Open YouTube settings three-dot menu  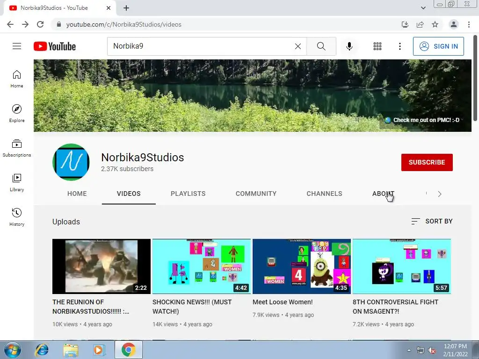coord(399,46)
